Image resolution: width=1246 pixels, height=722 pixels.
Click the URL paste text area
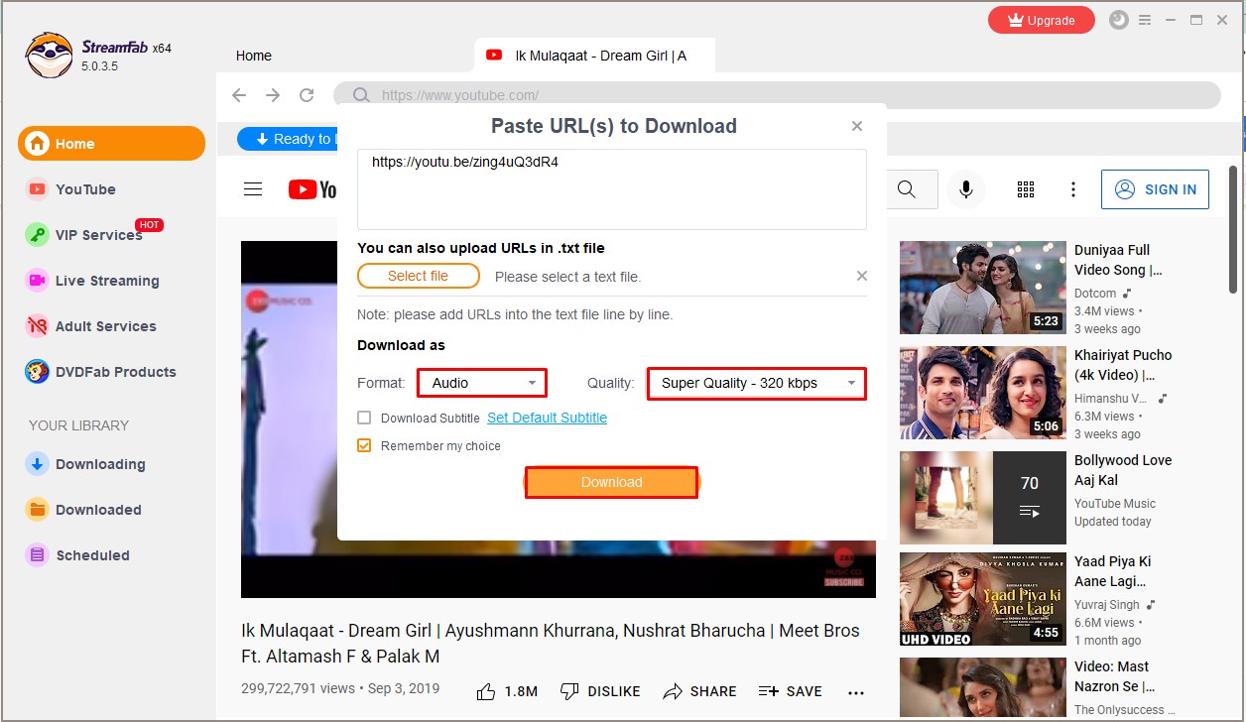[x=612, y=189]
